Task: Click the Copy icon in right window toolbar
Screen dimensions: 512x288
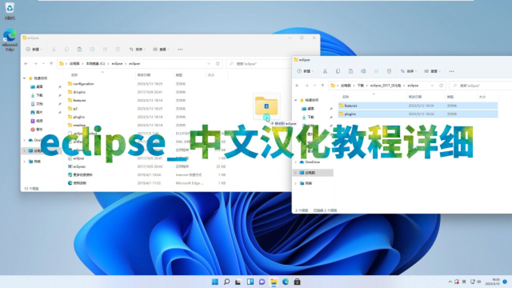Action: point(338,71)
